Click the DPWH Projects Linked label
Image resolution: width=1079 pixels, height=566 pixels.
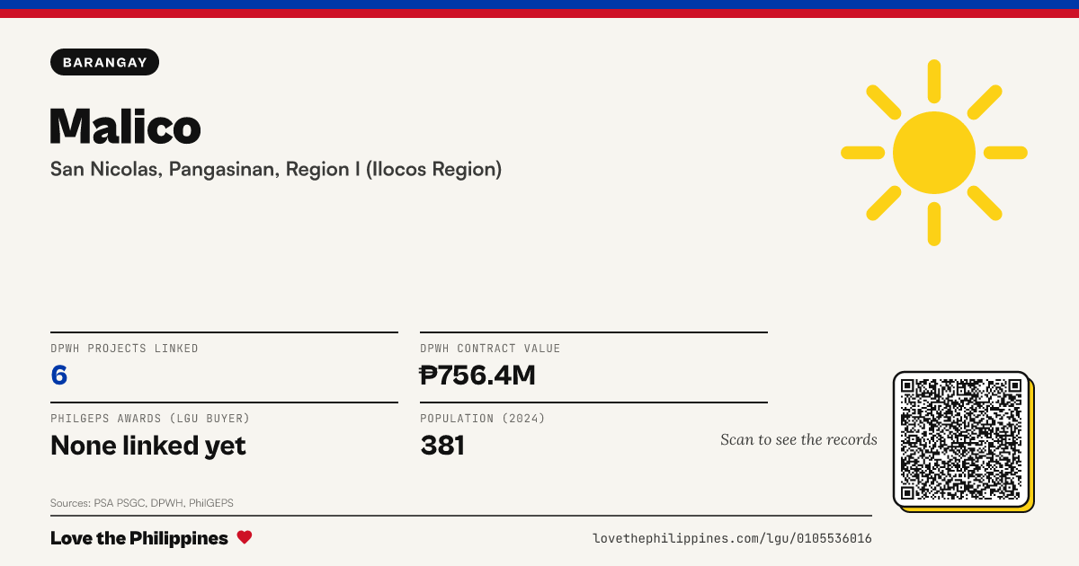pos(124,349)
